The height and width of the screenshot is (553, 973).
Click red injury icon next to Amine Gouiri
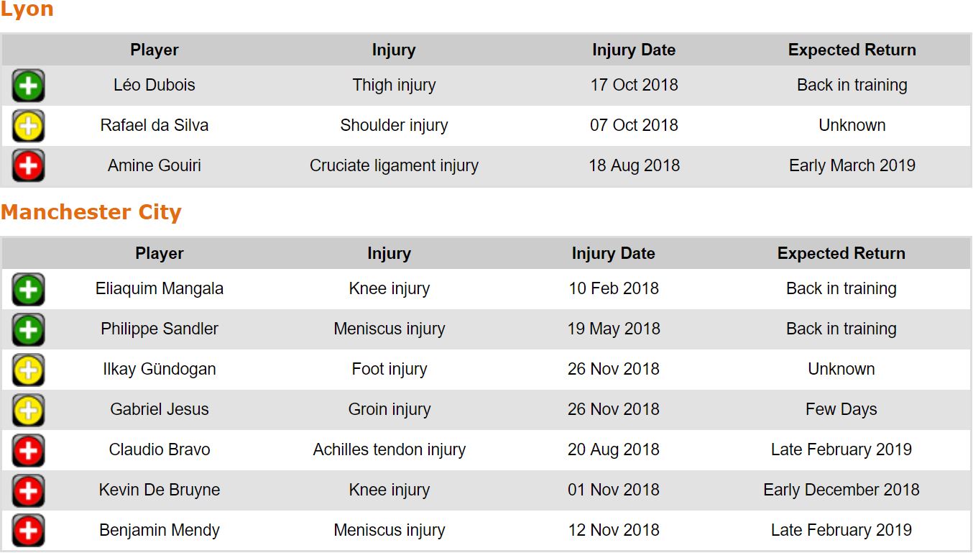[x=28, y=166]
